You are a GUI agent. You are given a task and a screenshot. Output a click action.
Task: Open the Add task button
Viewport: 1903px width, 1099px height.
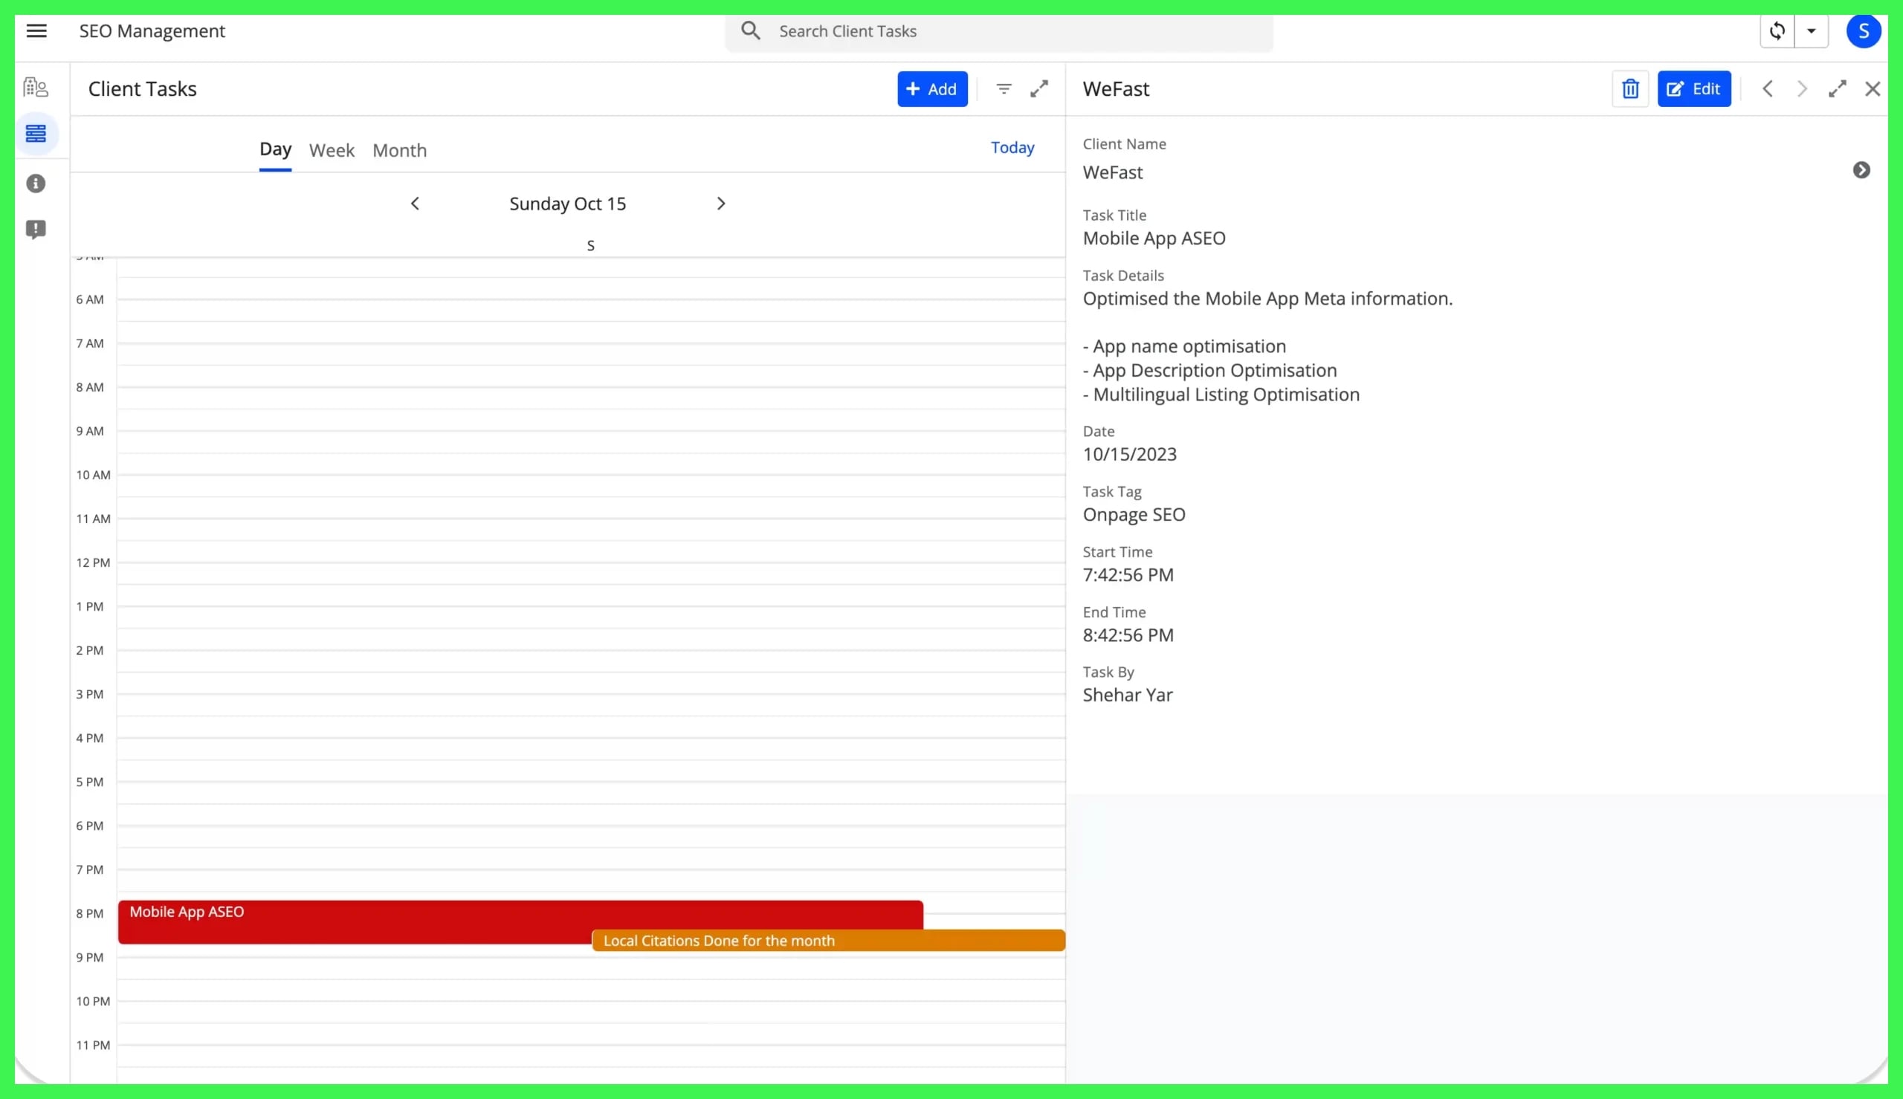(x=931, y=88)
